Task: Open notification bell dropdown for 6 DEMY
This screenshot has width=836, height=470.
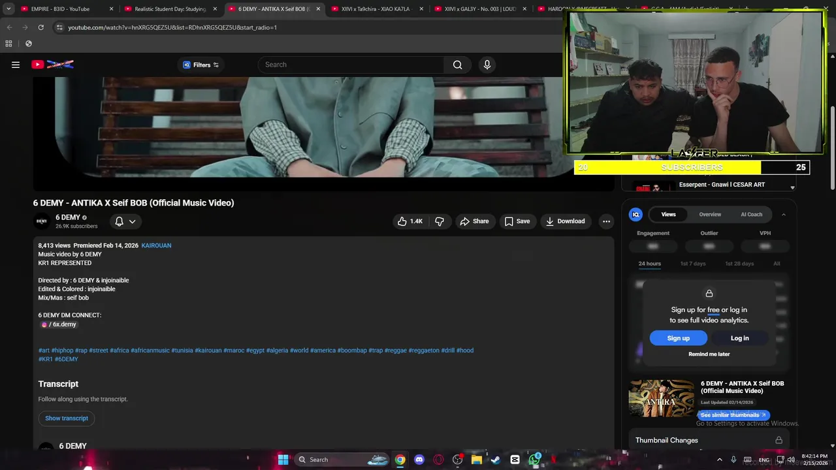Action: [x=125, y=221]
